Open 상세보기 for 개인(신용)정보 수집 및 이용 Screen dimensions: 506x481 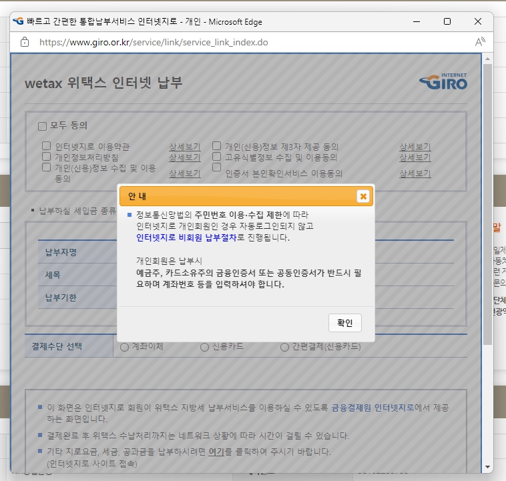[x=185, y=174]
